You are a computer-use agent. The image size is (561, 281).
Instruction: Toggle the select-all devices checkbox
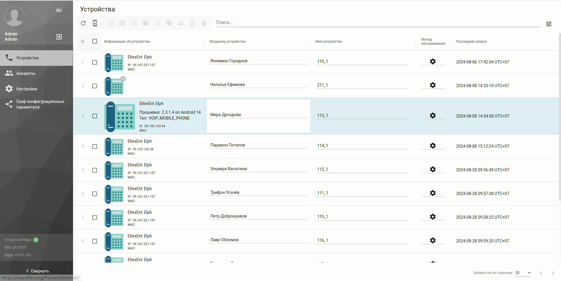[95, 41]
